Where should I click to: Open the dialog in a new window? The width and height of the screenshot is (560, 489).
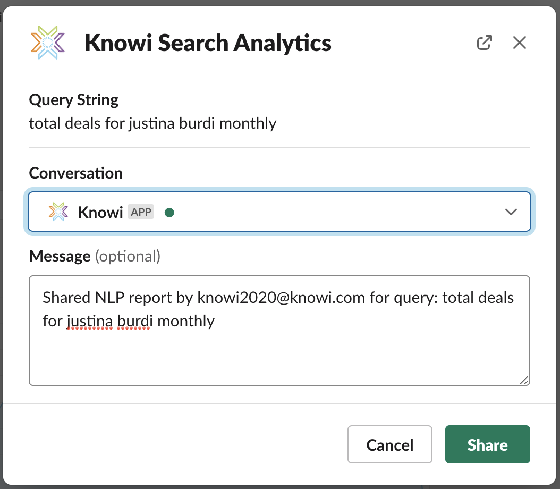pos(484,43)
